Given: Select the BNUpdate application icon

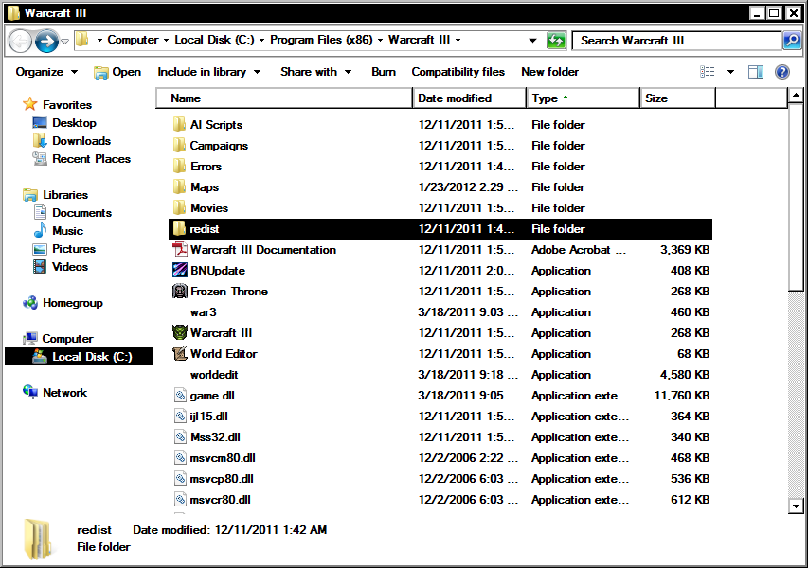Looking at the screenshot, I should [x=179, y=271].
